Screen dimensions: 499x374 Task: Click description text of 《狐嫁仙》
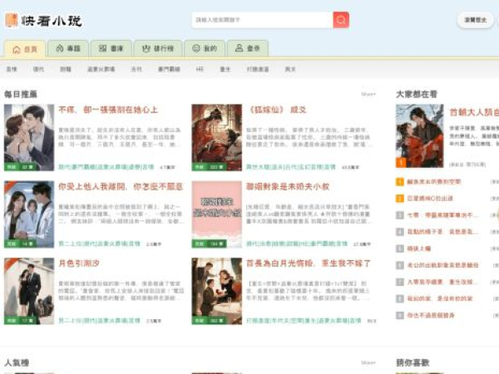tap(308, 137)
